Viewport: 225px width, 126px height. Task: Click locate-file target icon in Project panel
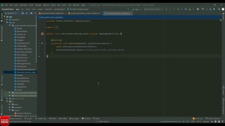22,13
